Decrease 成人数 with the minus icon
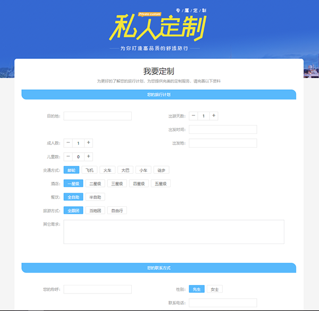This screenshot has height=311, width=319. (x=68, y=142)
